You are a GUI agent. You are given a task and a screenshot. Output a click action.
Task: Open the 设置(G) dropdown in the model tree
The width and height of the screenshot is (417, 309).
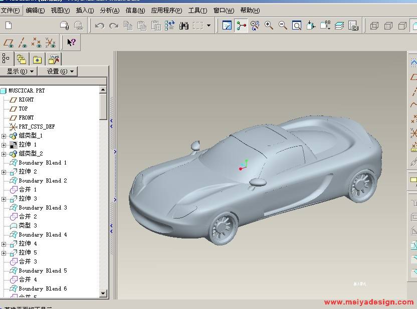(58, 71)
